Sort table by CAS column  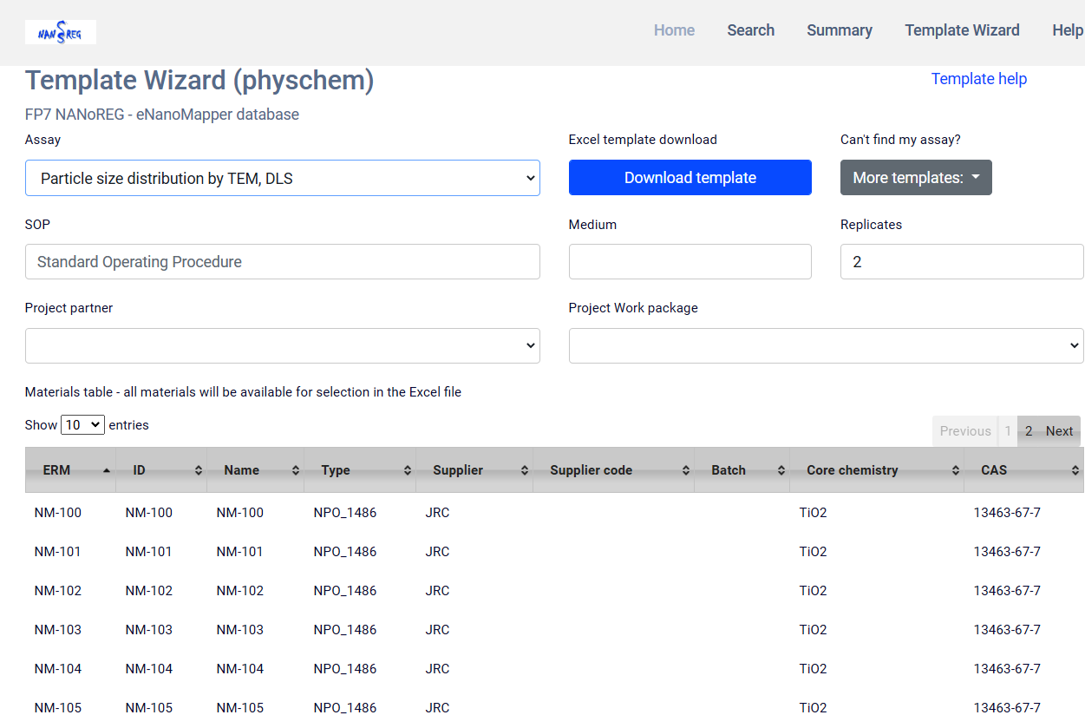[1024, 470]
